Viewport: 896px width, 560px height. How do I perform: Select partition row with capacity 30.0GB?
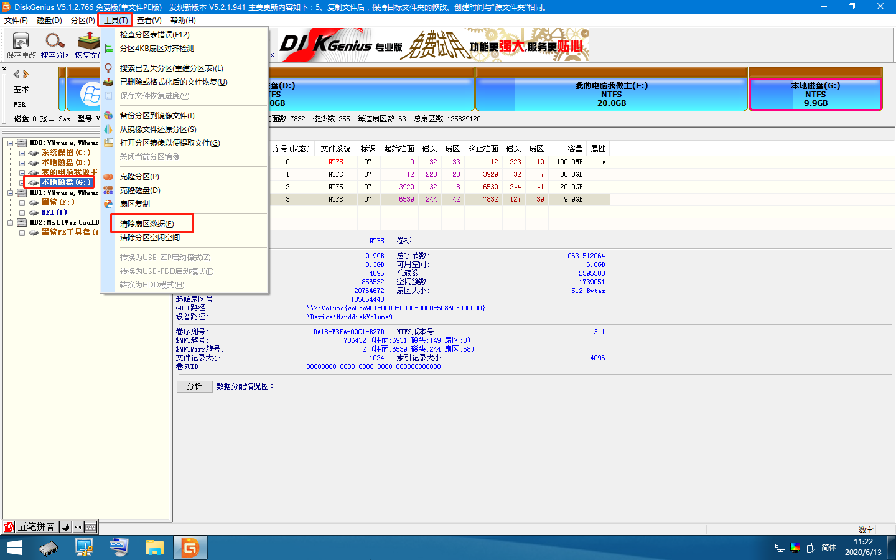[439, 174]
